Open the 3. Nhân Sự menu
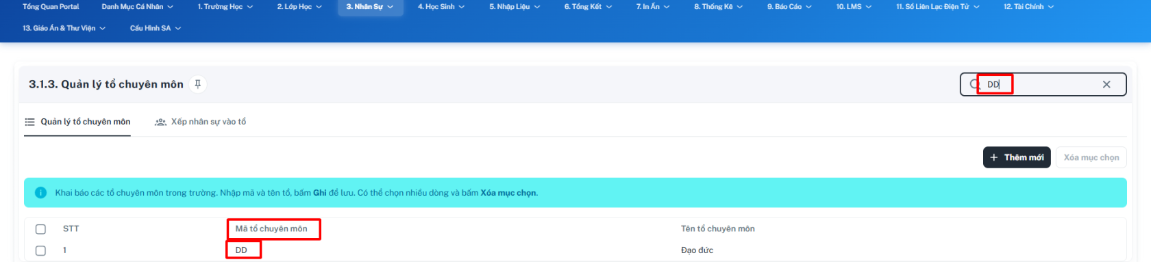Viewport: 1151px width, 262px height. pyautogui.click(x=370, y=7)
